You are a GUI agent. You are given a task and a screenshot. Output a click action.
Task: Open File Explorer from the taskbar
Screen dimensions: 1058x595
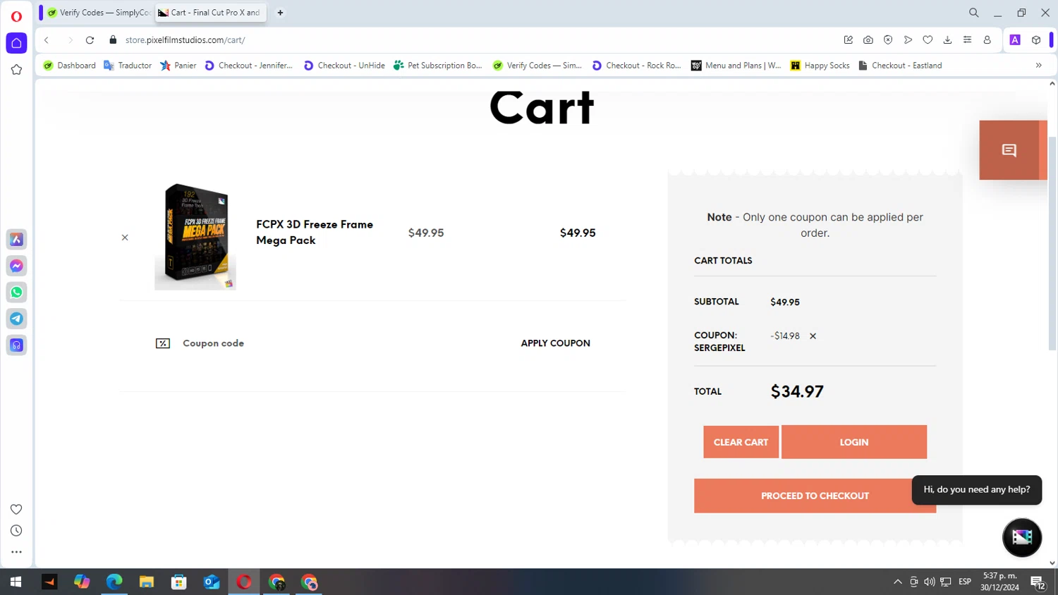click(147, 582)
